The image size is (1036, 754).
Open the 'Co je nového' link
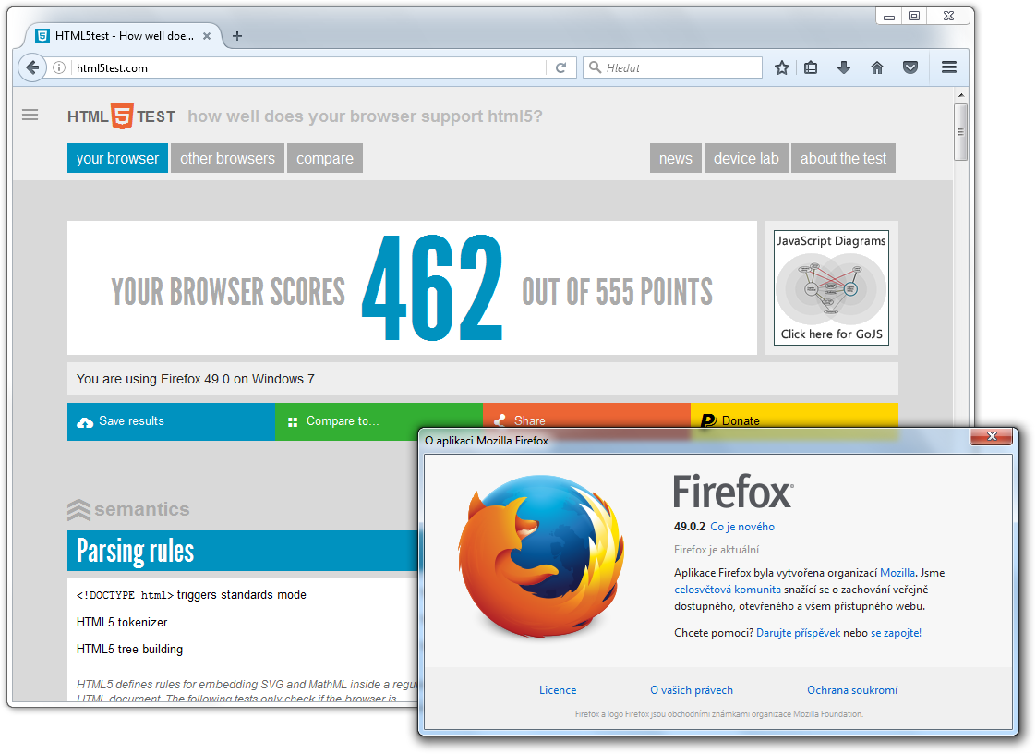pyautogui.click(x=742, y=527)
